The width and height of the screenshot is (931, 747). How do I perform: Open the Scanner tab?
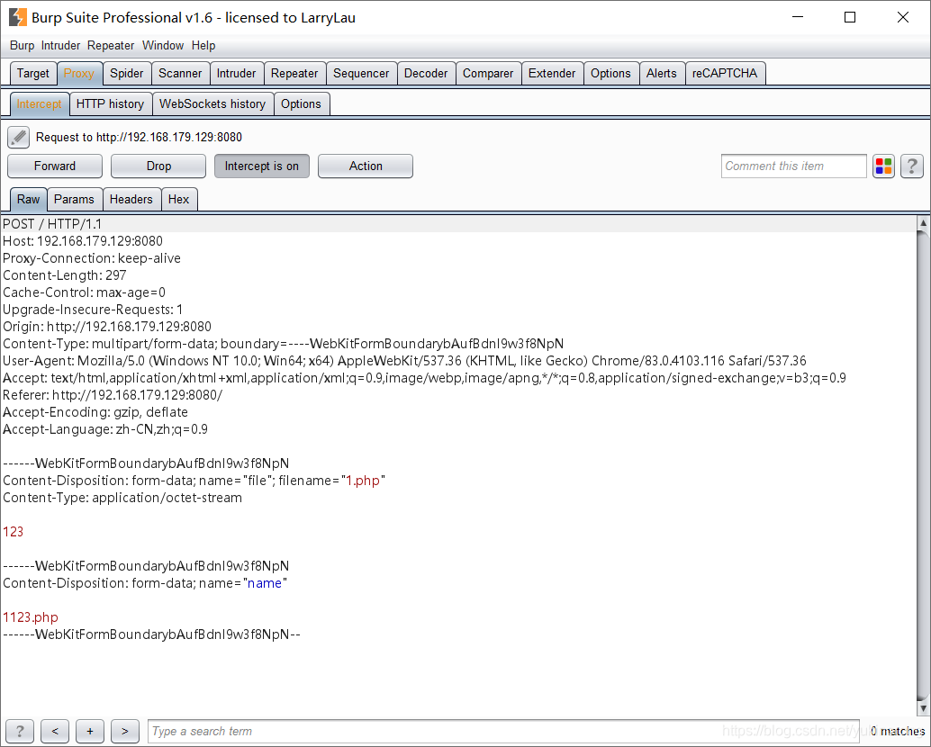tap(180, 74)
